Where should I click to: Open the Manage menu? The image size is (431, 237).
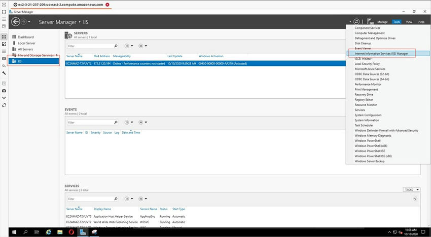(382, 22)
